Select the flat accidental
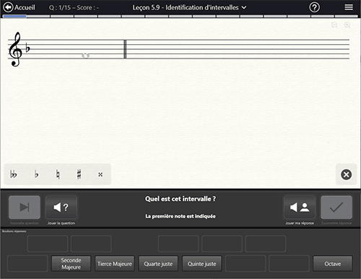The height and width of the screenshot is (279, 361). (36, 174)
